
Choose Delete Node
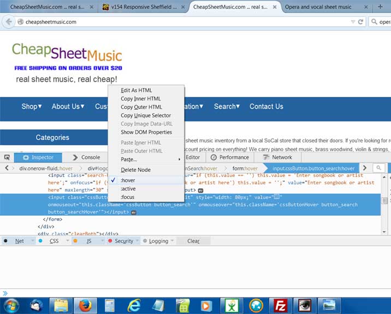[146, 170]
